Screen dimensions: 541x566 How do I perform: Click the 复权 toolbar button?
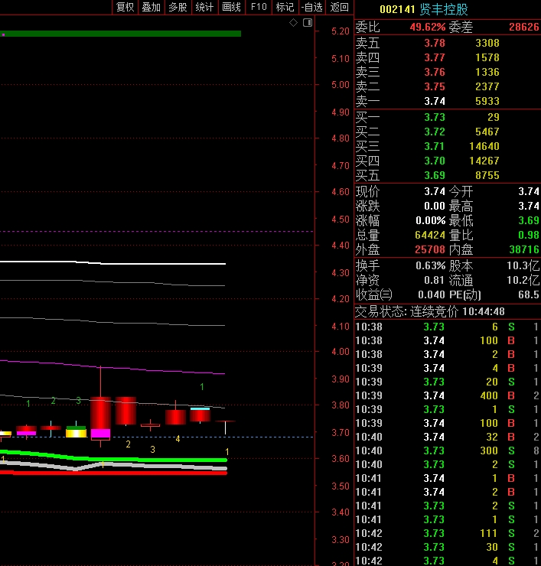(125, 7)
